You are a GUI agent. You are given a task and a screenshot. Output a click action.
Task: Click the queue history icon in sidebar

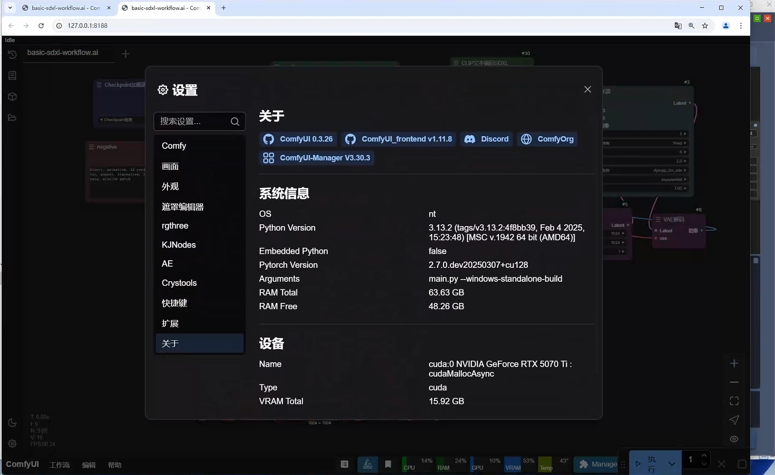pyautogui.click(x=12, y=54)
